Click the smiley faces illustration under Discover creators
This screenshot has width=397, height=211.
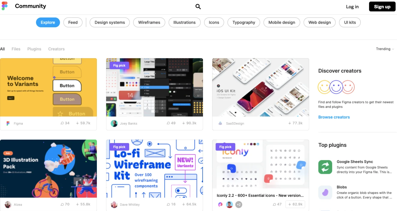click(x=336, y=87)
